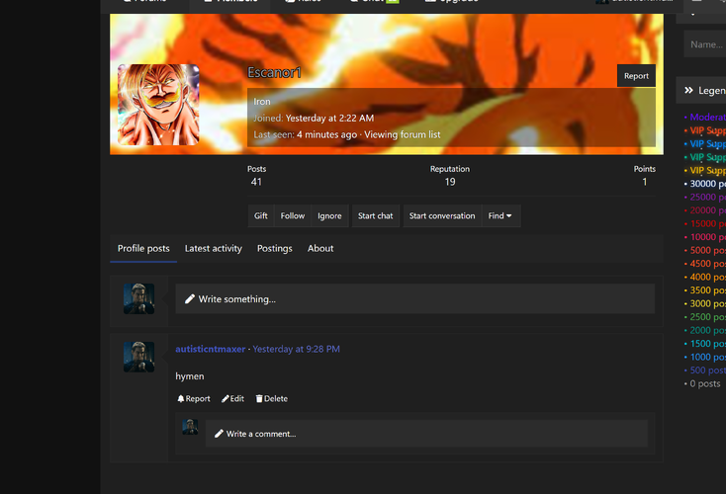Click the Write a comment field

pyautogui.click(x=426, y=434)
